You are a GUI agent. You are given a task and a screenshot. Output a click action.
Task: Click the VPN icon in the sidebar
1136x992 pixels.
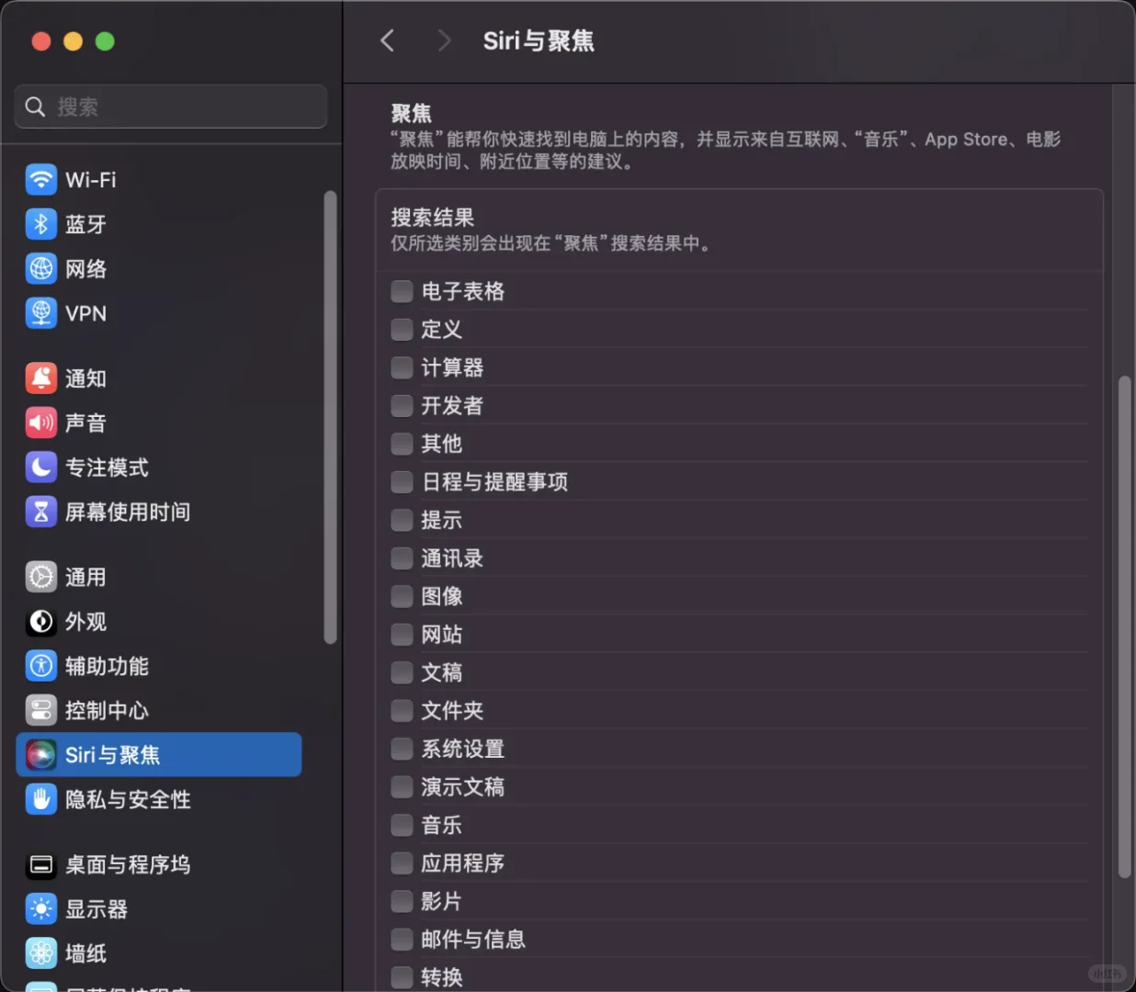[41, 313]
